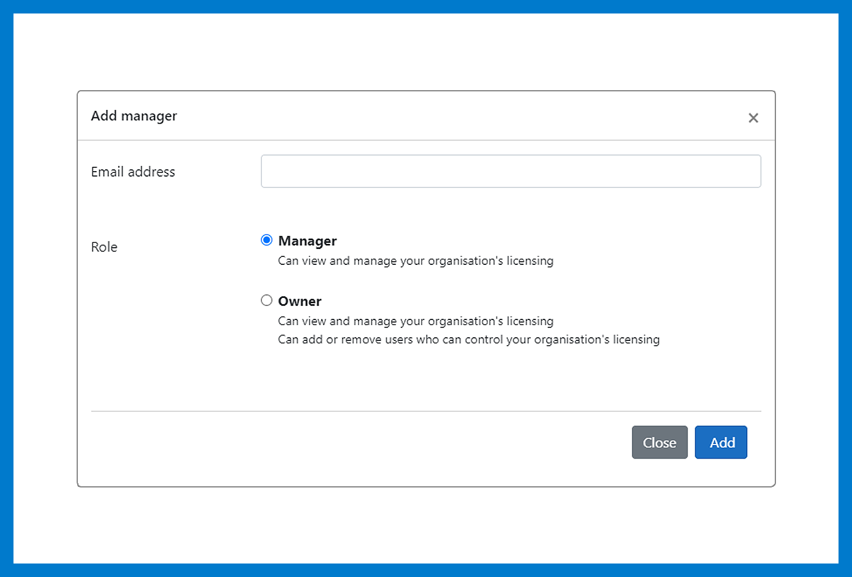Click the description text under Manager
This screenshot has width=852, height=577.
pyautogui.click(x=416, y=261)
